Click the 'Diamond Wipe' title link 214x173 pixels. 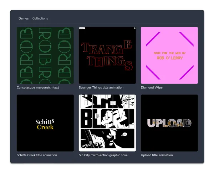pos(152,87)
